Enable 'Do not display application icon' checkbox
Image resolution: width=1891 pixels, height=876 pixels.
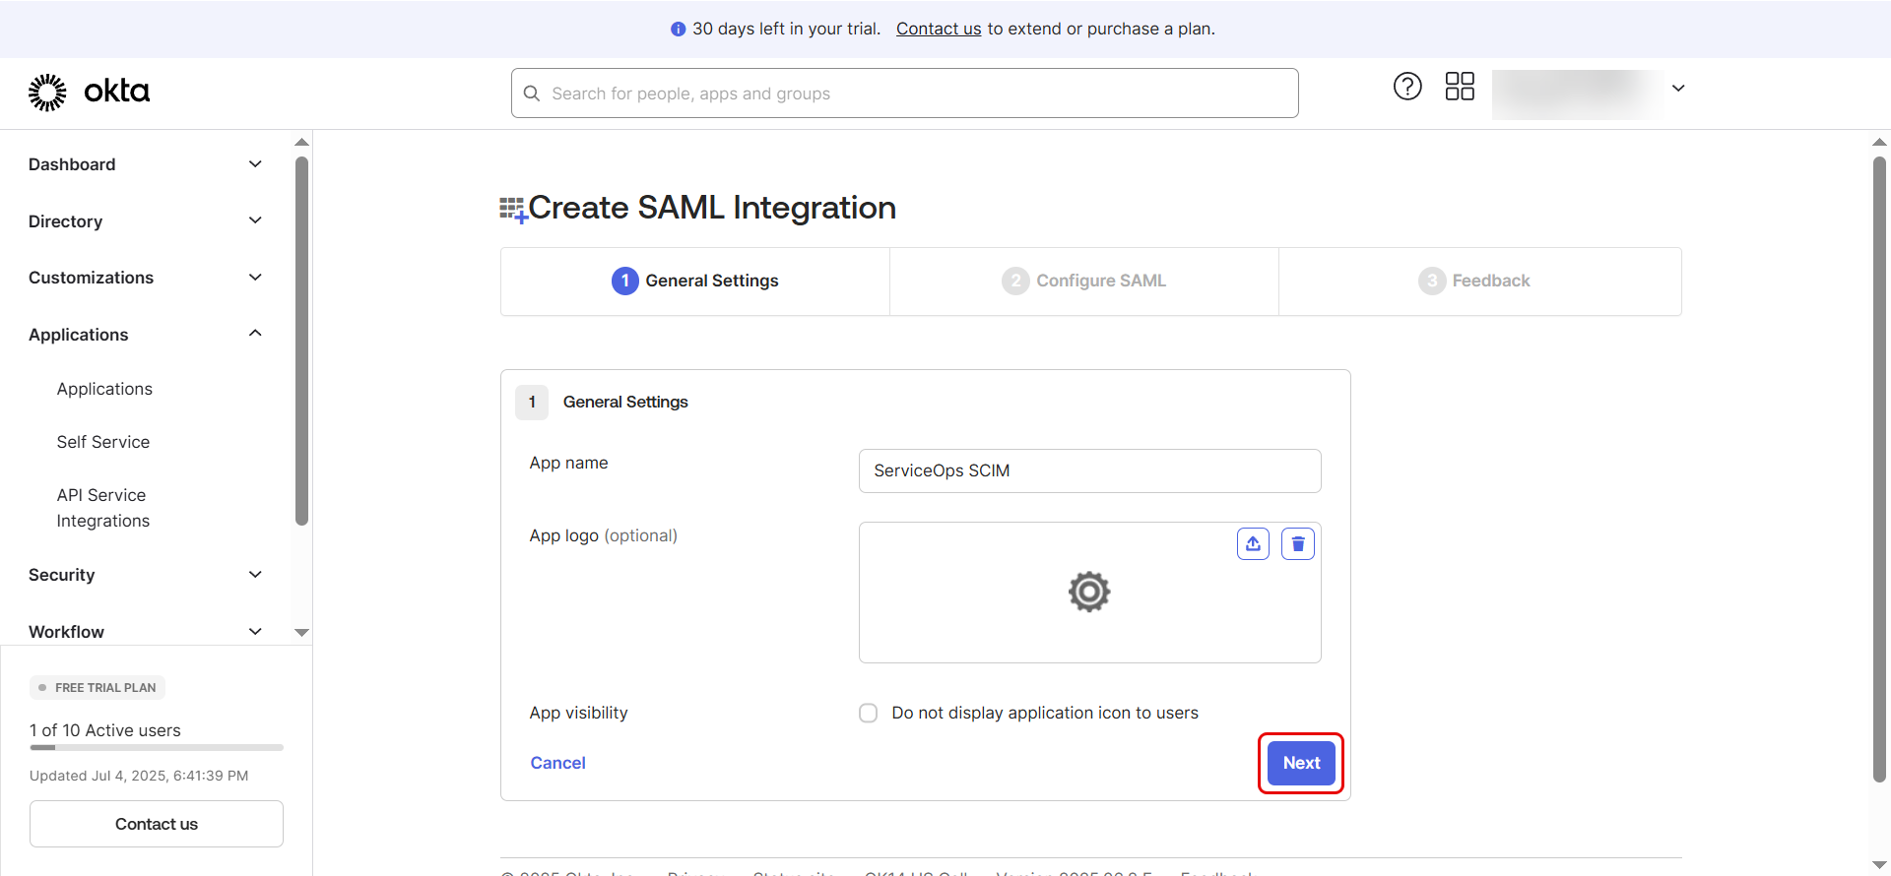coord(868,713)
